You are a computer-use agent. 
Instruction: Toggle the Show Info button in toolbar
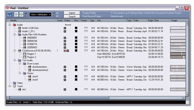click(9, 14)
